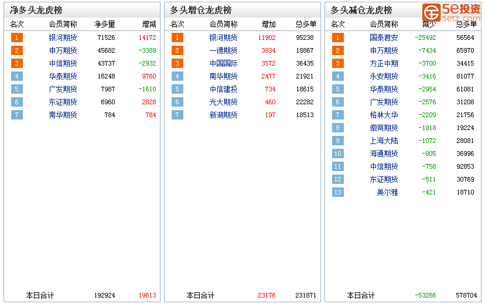
Task: Click 徽商期货 member link
Action: (x=384, y=128)
